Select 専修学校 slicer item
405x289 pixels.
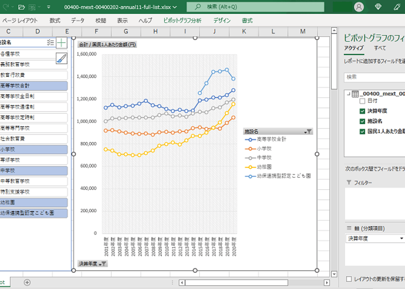tap(34, 160)
